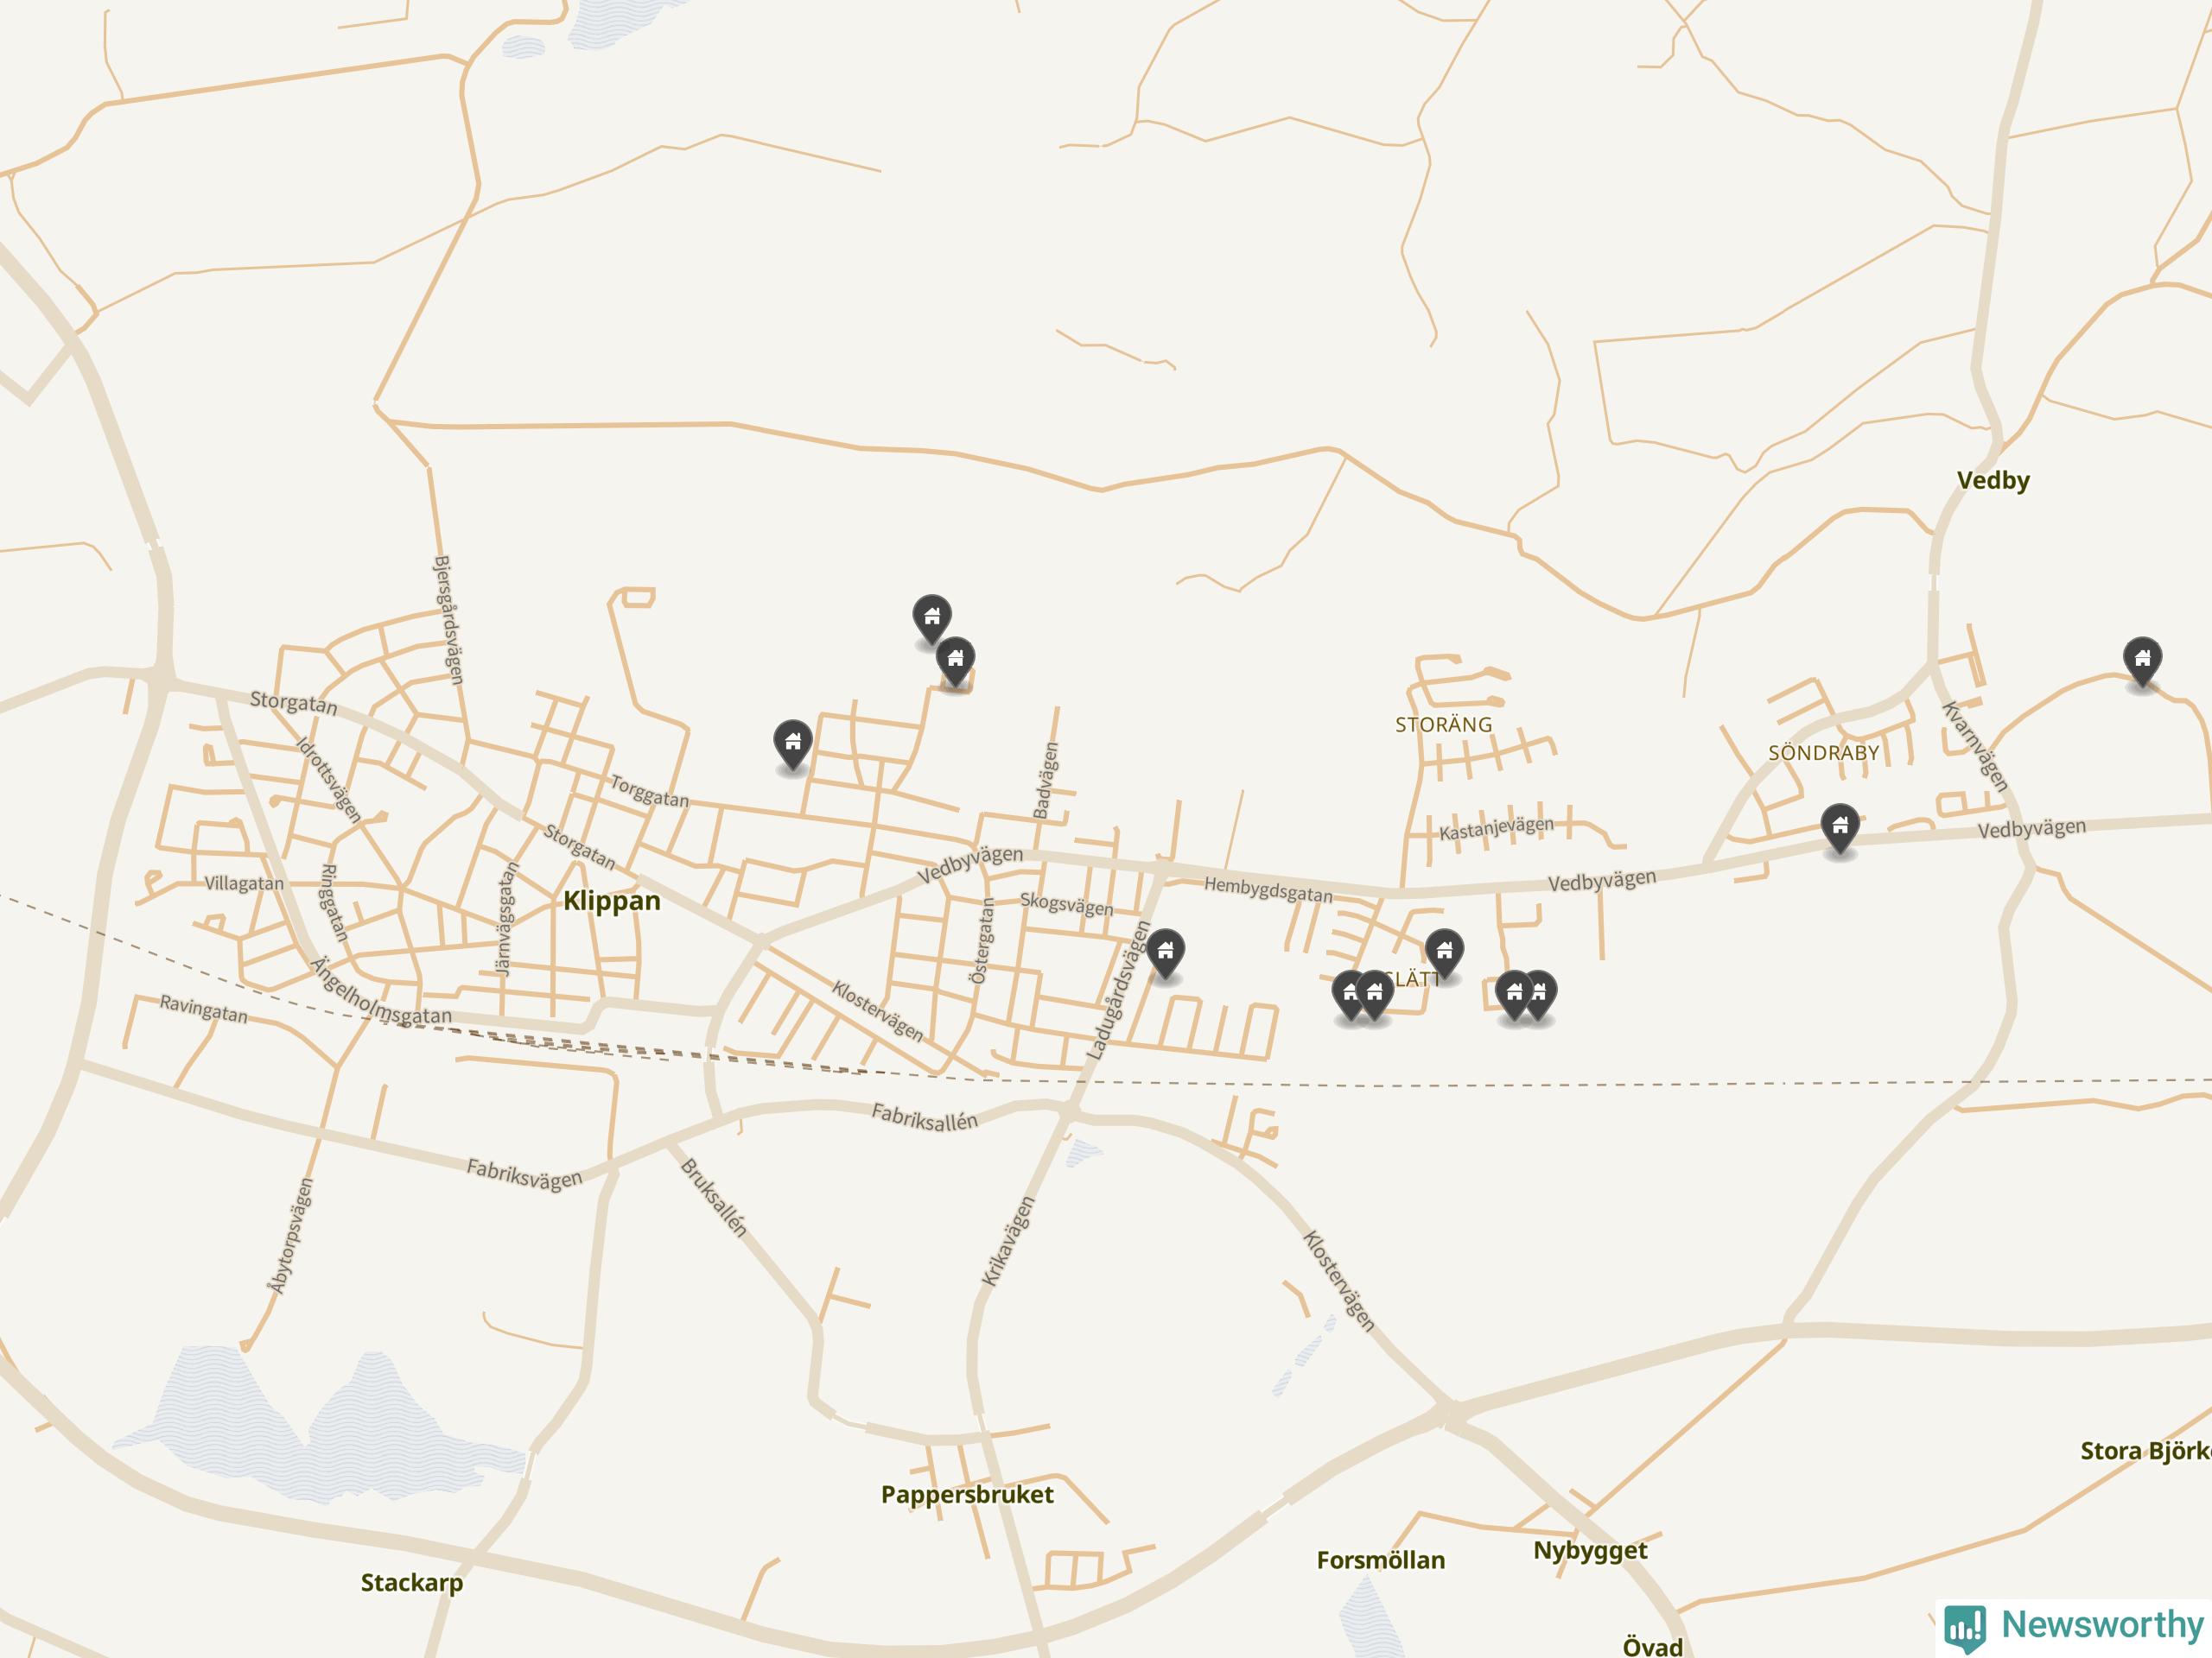The image size is (2212, 1658).
Task: Select the Pappersbruket place label
Action: (967, 1494)
